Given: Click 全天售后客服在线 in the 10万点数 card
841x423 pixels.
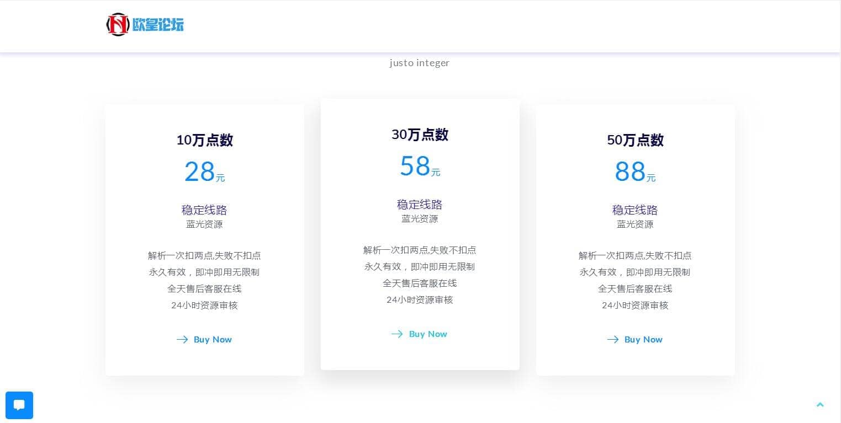Looking at the screenshot, I should 204,289.
